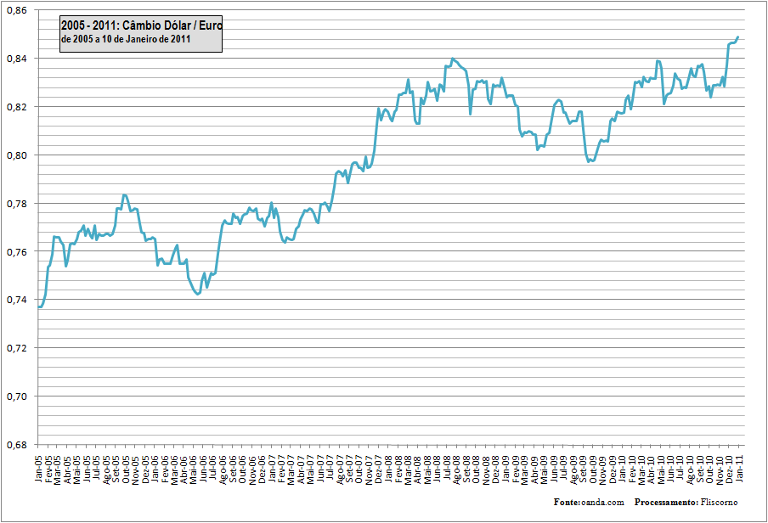This screenshot has height=523, width=768.
Task: Select the y-axis label 0,68
Action: pyautogui.click(x=17, y=445)
